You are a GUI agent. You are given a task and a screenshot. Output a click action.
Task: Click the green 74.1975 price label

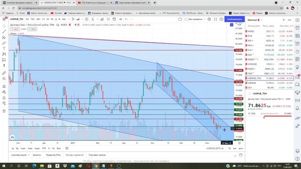(x=238, y=104)
